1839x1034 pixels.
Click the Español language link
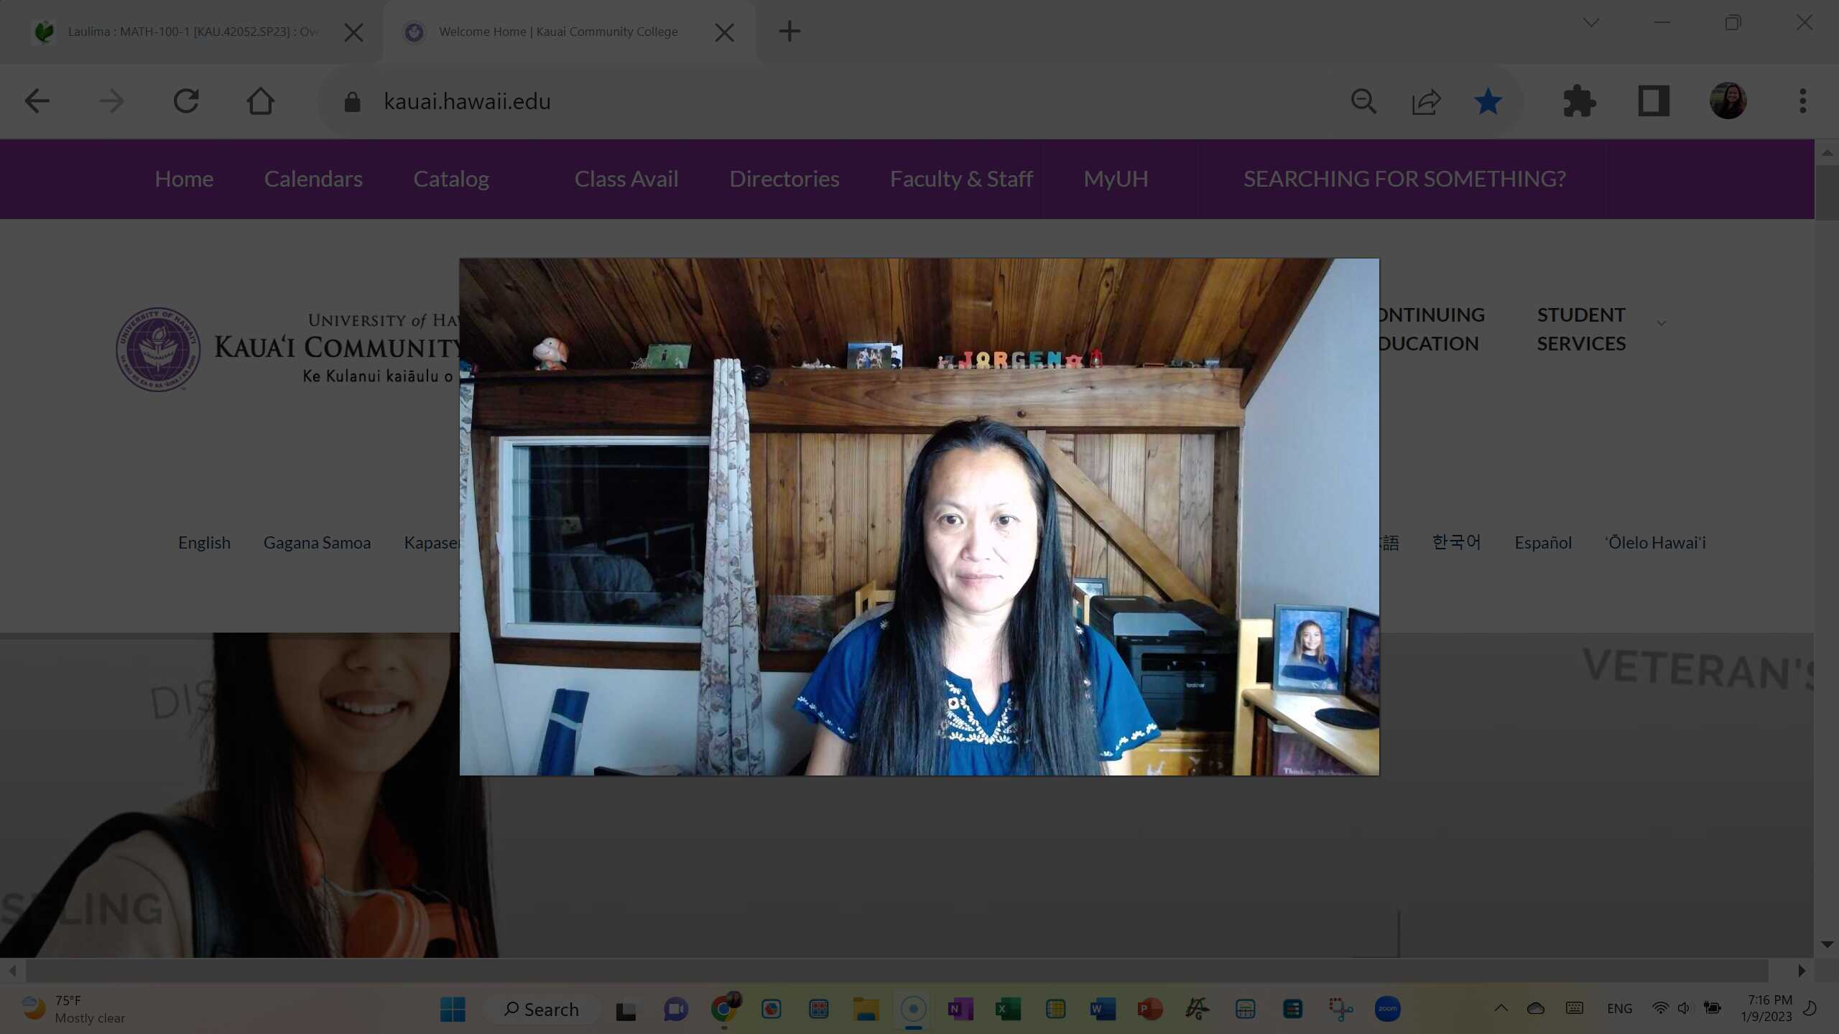point(1542,543)
